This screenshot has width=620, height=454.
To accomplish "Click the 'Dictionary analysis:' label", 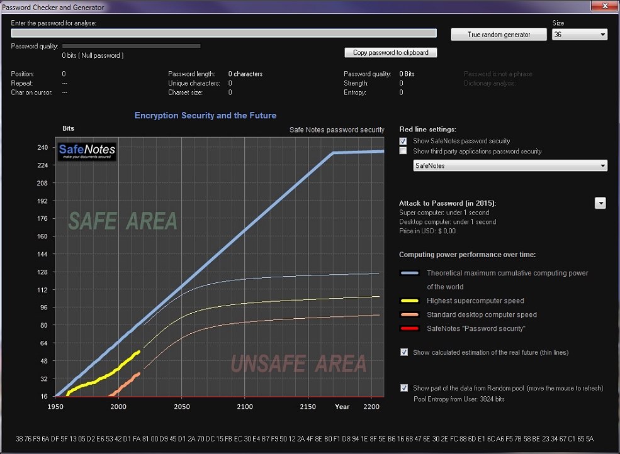I will (x=490, y=84).
